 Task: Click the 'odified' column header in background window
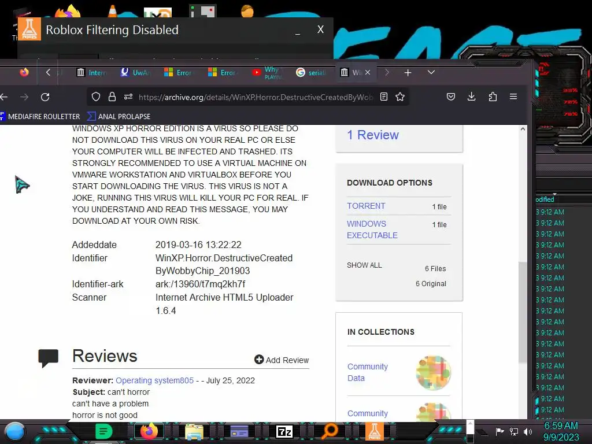(545, 199)
